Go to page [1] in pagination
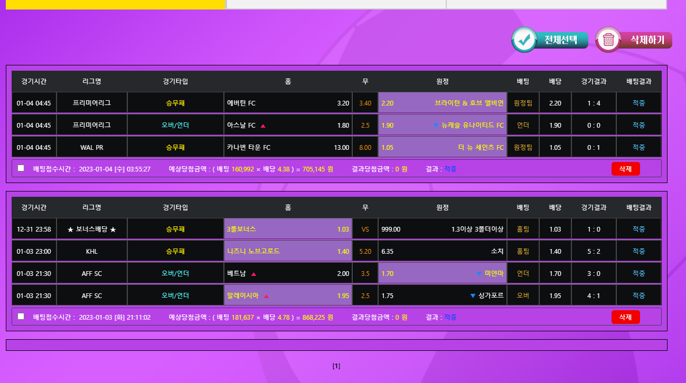The height and width of the screenshot is (383, 686). (x=336, y=366)
